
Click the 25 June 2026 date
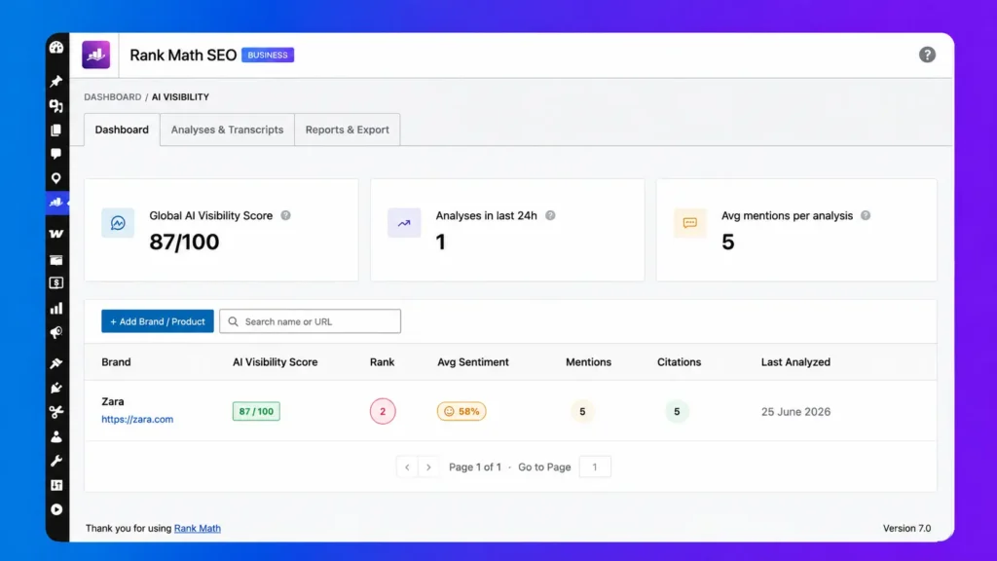[x=796, y=412]
